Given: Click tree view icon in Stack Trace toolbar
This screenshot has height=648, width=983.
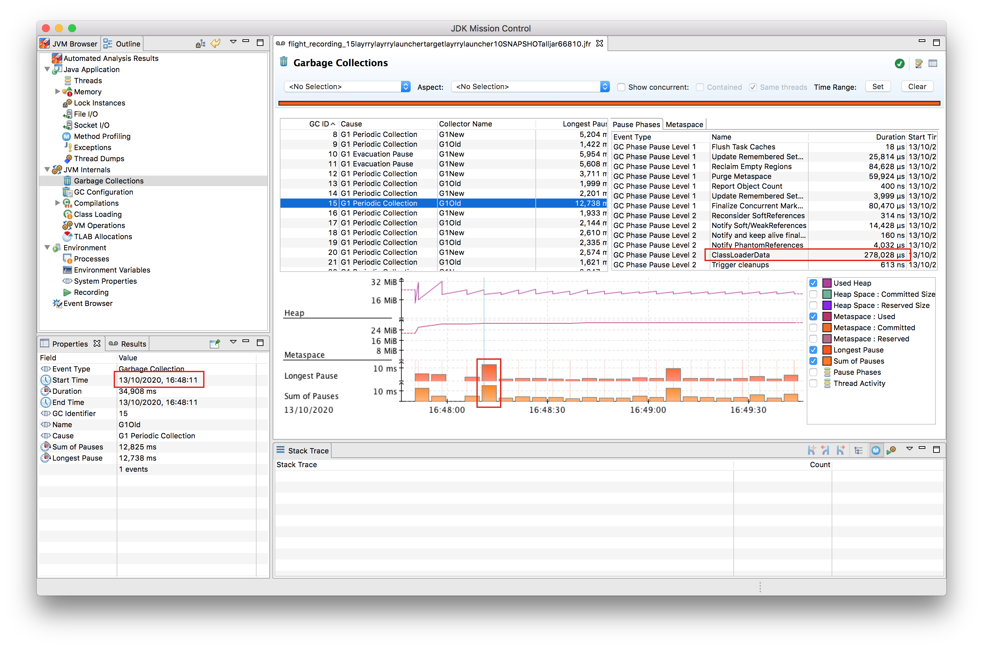Looking at the screenshot, I should coord(858,451).
